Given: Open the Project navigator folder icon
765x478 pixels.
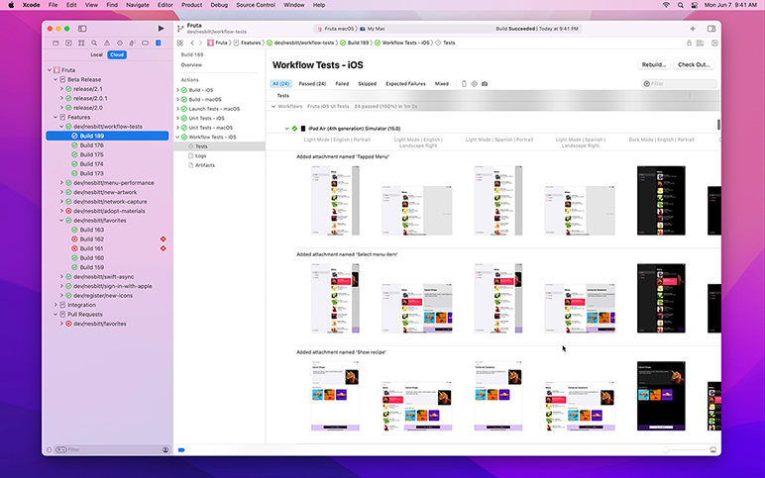Looking at the screenshot, I should (x=55, y=44).
